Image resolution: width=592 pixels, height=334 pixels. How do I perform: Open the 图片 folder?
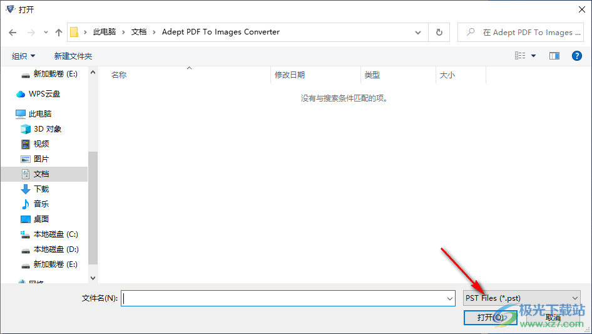[x=35, y=159]
